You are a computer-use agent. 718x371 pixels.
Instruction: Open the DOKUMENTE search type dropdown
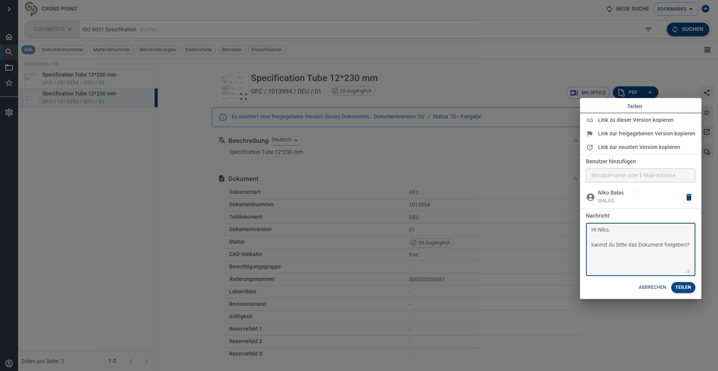pos(52,29)
